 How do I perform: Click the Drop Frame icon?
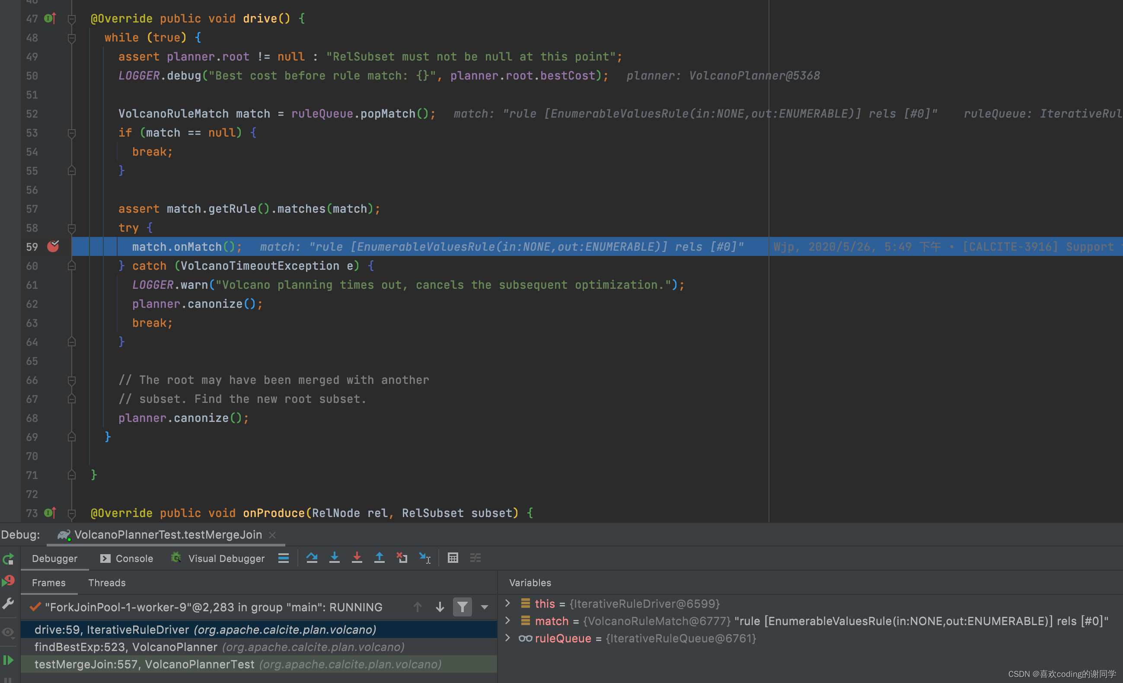click(x=402, y=558)
